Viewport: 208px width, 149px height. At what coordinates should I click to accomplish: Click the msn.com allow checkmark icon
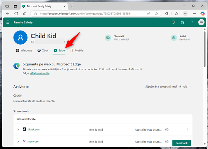click(167, 141)
